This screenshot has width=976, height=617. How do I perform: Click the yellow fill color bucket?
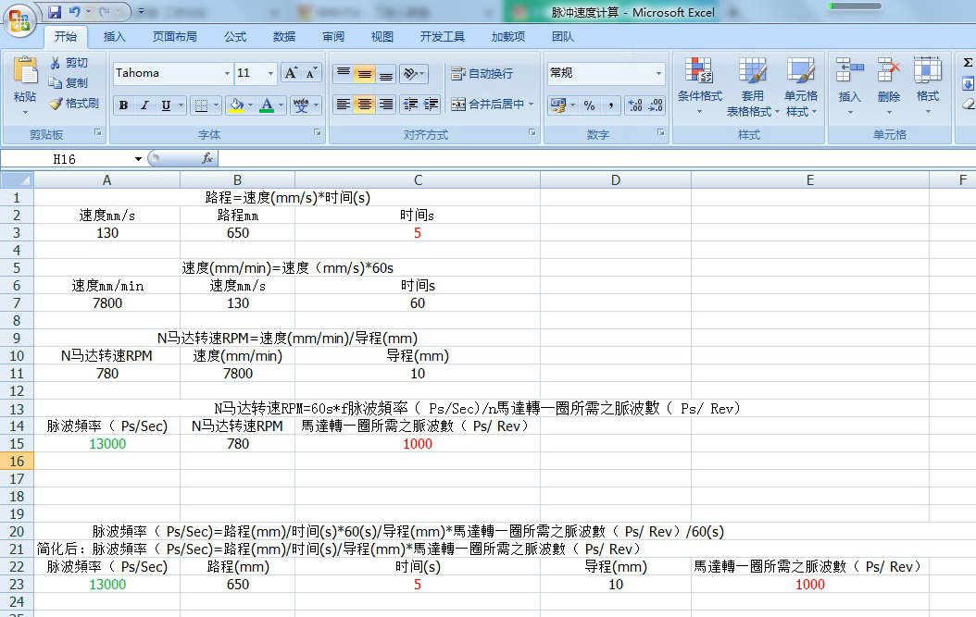click(x=235, y=105)
